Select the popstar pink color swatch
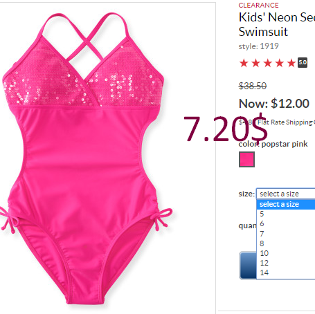 point(246,159)
